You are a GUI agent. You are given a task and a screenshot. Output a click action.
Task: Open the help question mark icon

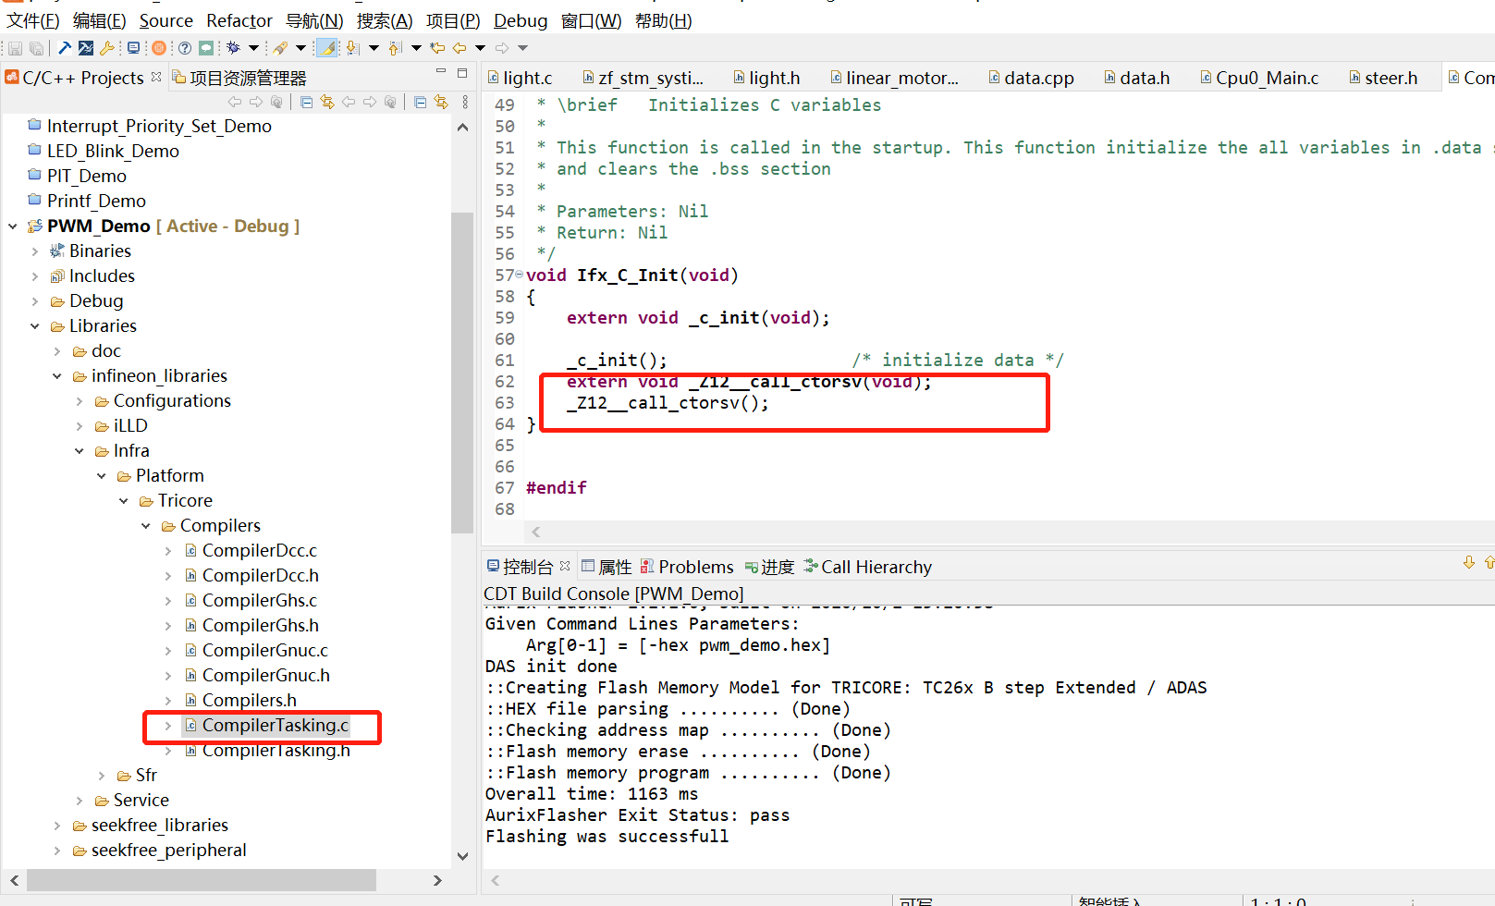[185, 48]
